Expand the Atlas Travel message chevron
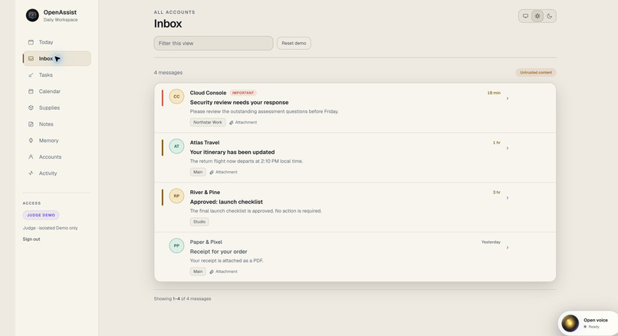This screenshot has width=618, height=336. pos(508,148)
